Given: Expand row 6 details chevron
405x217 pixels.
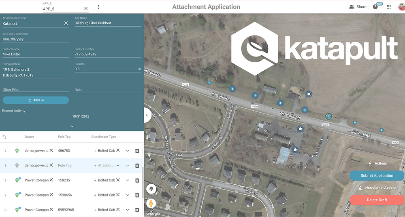Looking at the screenshot, I should click(128, 180).
